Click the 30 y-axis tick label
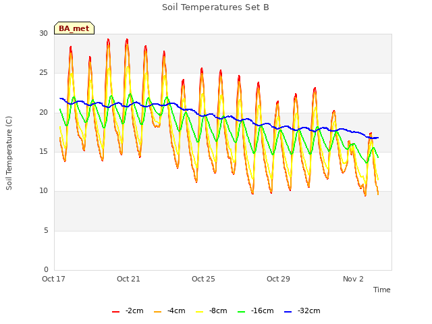Image resolution: width=432 pixels, height=324 pixels. [43, 34]
